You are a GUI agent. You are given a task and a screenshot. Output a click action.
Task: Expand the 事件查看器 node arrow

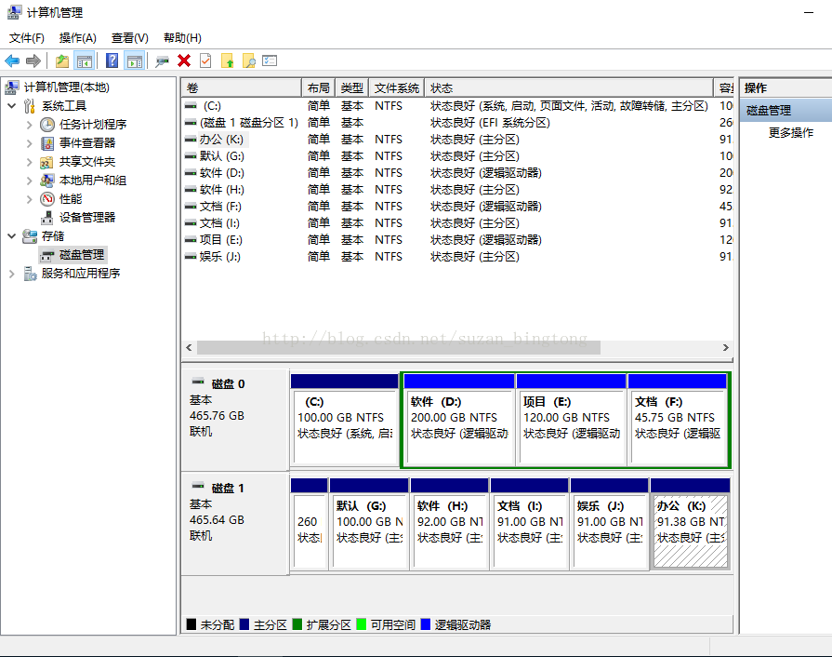pyautogui.click(x=29, y=143)
